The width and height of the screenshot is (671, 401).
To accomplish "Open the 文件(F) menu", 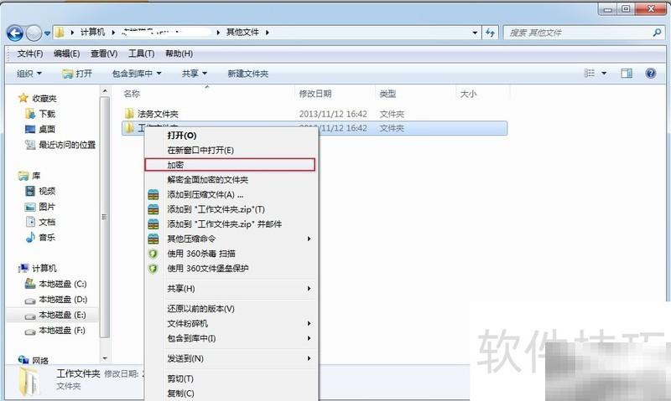I will click(x=30, y=54).
